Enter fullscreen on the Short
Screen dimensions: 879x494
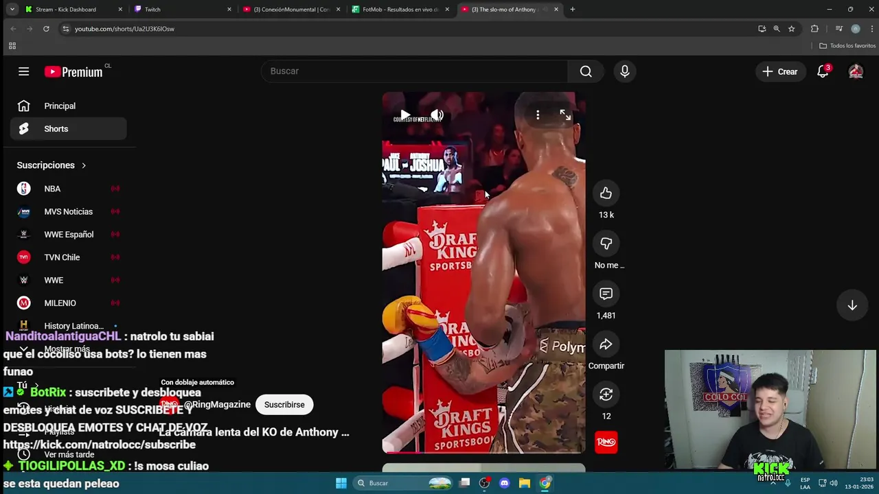pyautogui.click(x=564, y=115)
